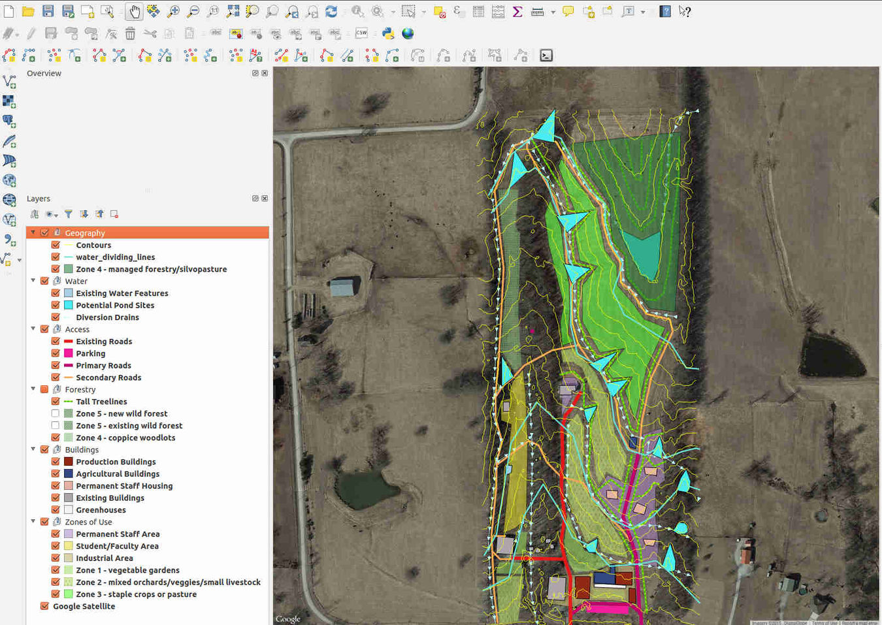Click the statistical summary sigma icon
The image size is (882, 625).
tap(517, 11)
